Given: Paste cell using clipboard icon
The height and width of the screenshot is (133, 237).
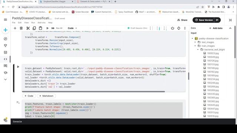Looking at the screenshot, I should (40, 28).
